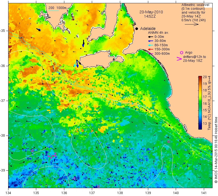The image size is (218, 196).
Task: Click the 'ANMN 4h av.' legend heading
Action: pos(158,33)
